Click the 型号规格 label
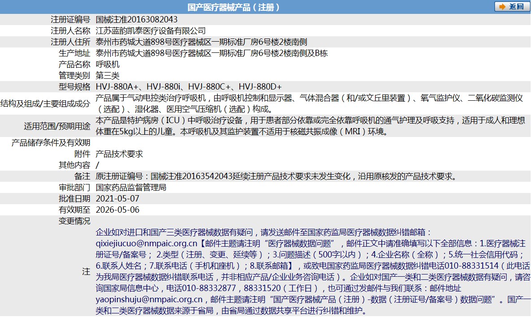Viewport: 532px width, 317px height. click(75, 87)
